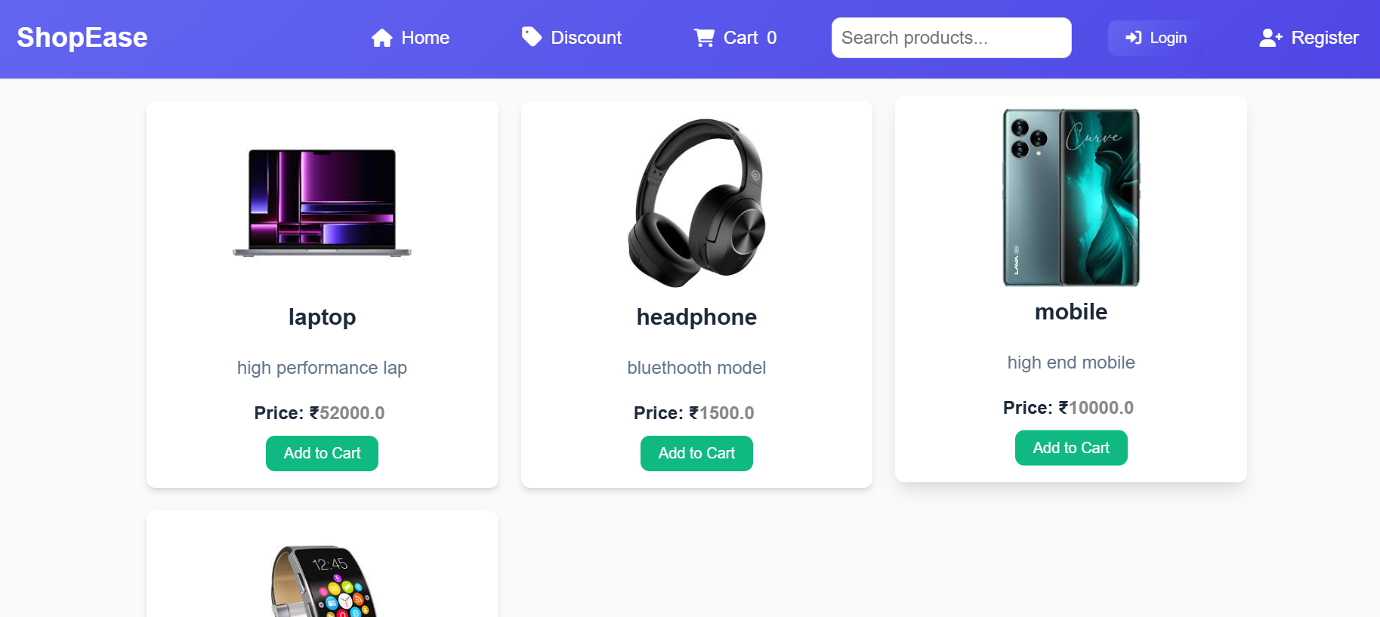Viewport: 1380px width, 617px height.
Task: Open the Register link
Action: [1324, 38]
